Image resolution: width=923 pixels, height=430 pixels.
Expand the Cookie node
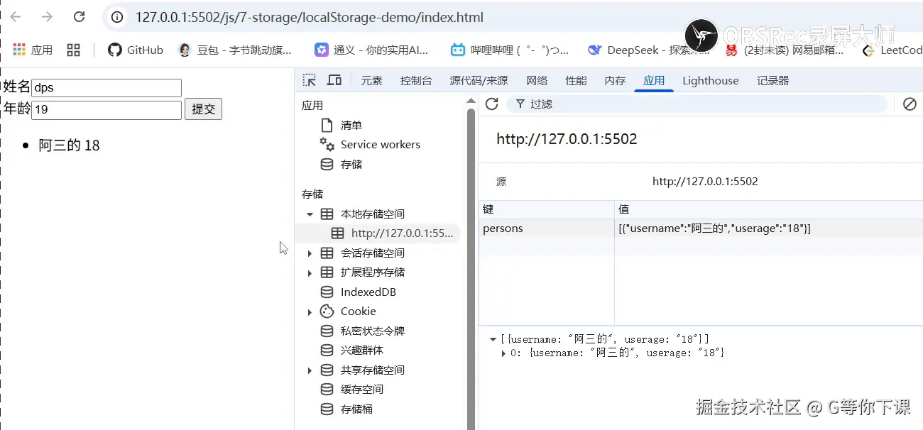[x=310, y=312]
